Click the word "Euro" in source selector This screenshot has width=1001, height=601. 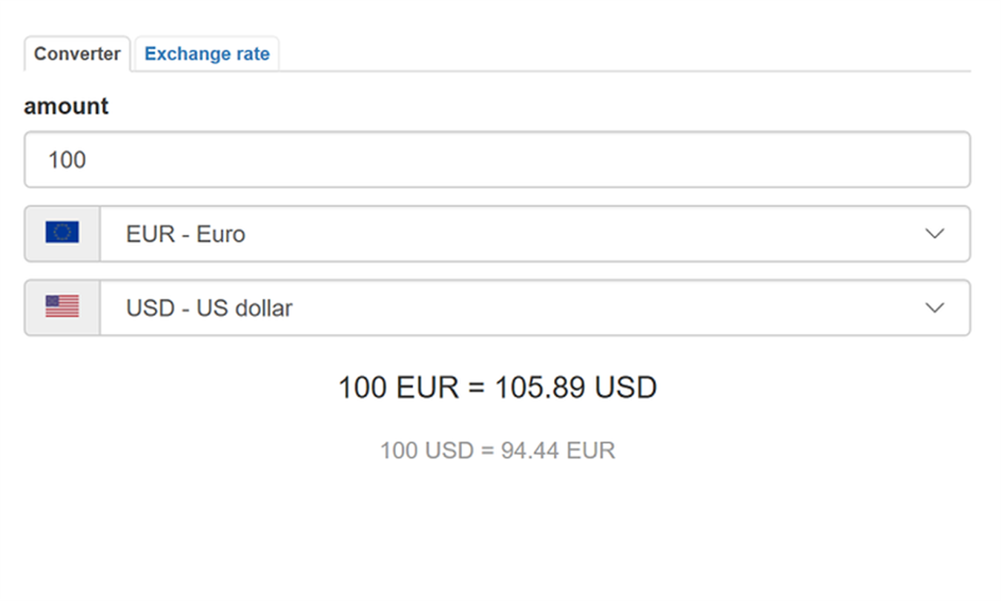point(220,234)
